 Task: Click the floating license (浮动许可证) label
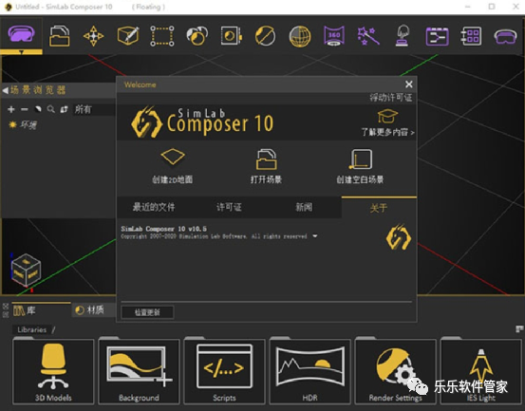click(x=390, y=98)
